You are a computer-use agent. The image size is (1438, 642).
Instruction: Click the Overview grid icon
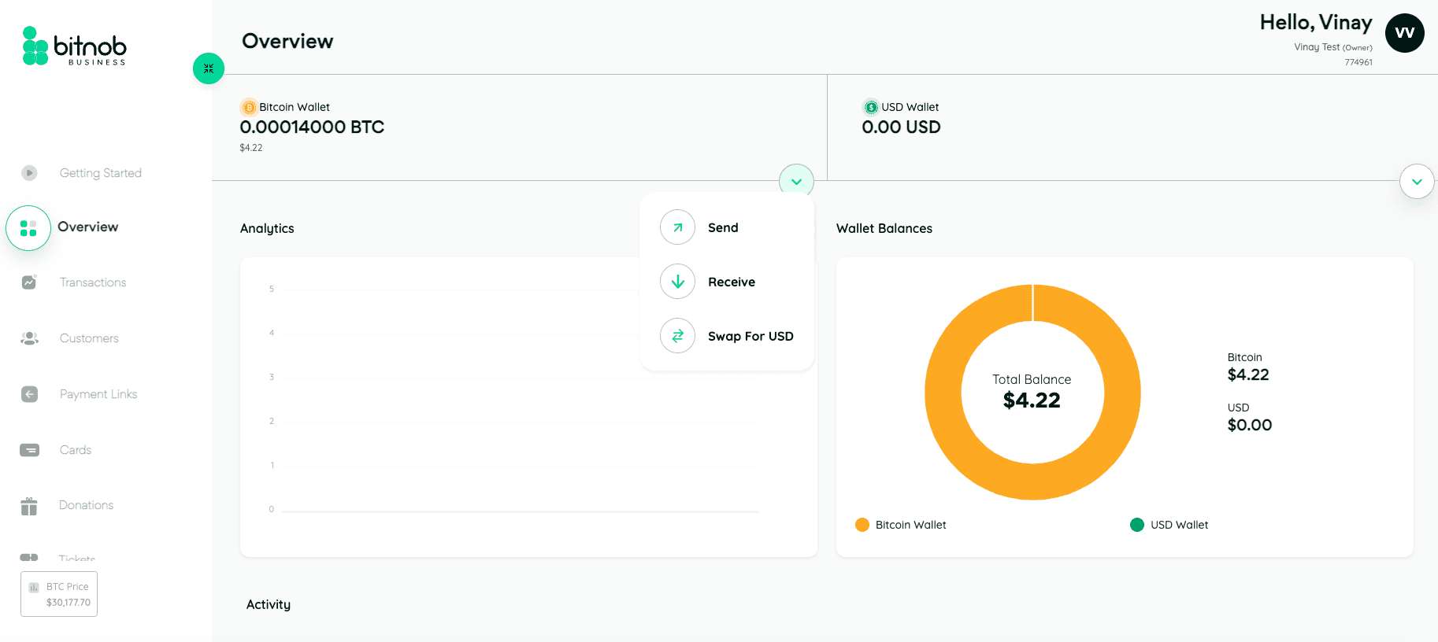[x=28, y=228]
